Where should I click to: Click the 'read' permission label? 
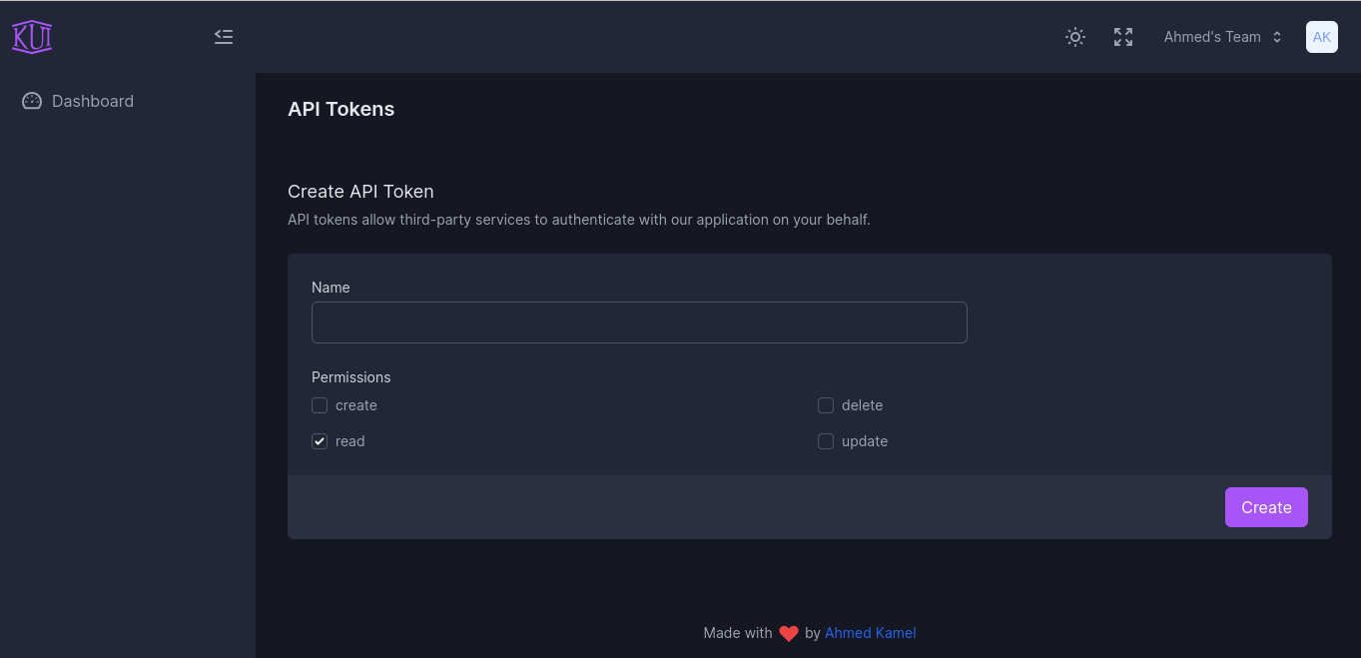tap(349, 441)
